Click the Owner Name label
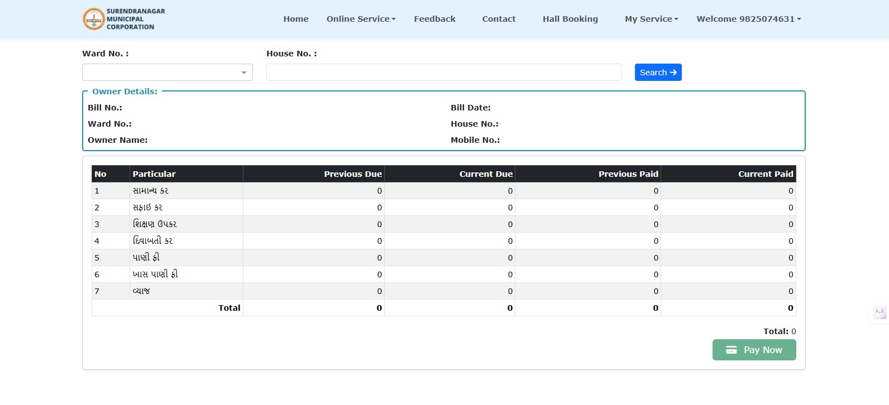The image size is (889, 405). coord(118,140)
